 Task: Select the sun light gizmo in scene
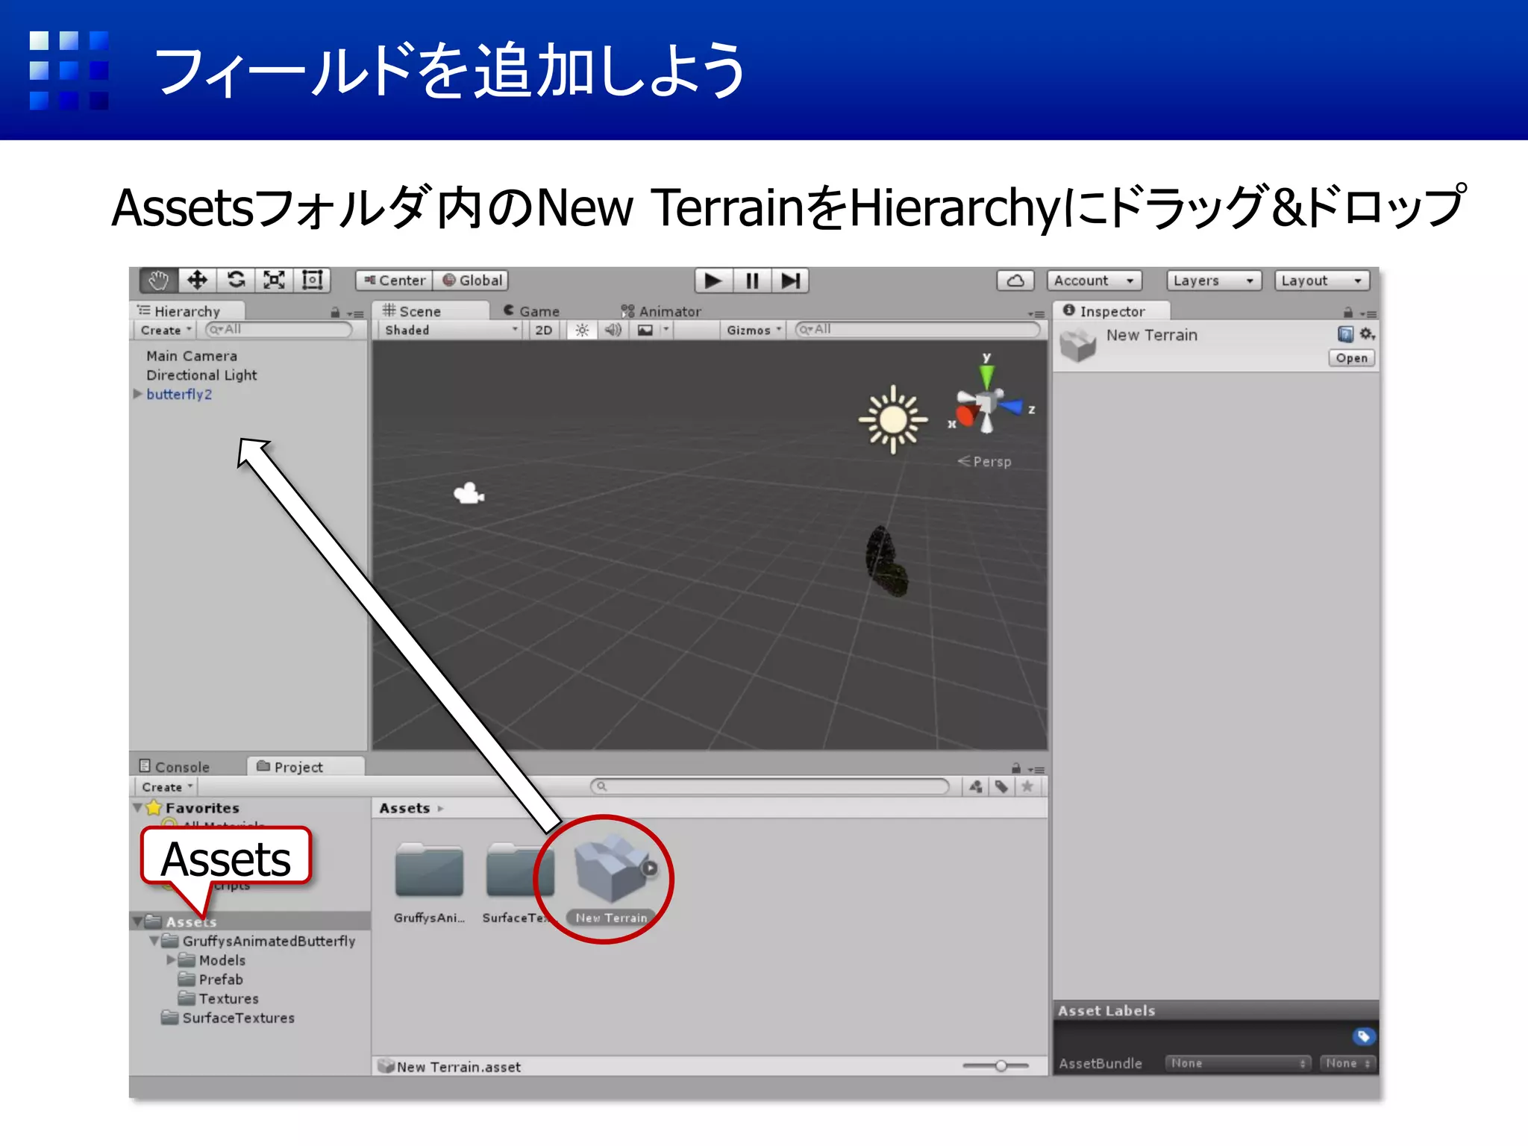[x=893, y=419]
